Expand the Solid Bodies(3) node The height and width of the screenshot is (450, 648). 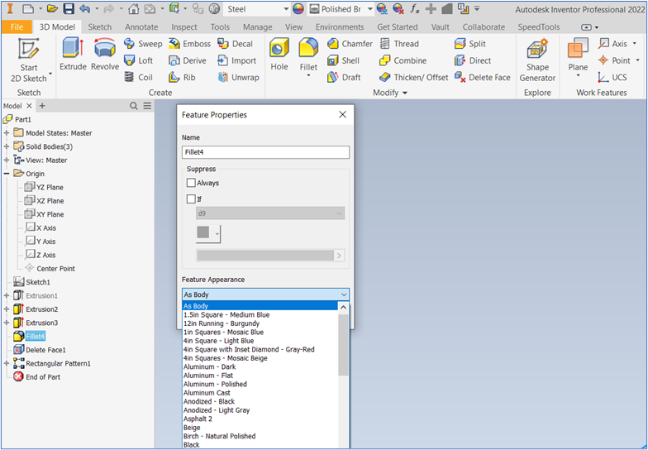pyautogui.click(x=7, y=147)
